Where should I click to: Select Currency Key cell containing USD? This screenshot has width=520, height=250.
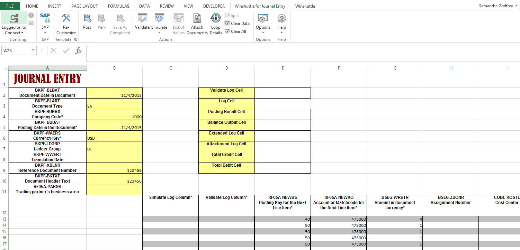tap(114, 136)
